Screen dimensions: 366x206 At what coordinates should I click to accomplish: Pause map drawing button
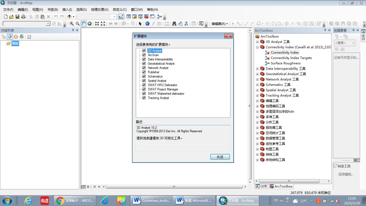(x=99, y=187)
